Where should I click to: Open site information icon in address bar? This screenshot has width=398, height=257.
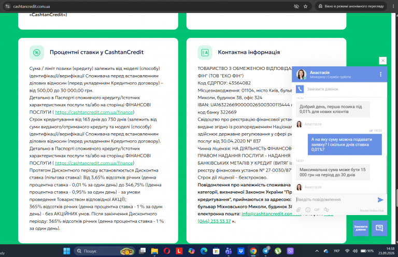click(8, 6)
